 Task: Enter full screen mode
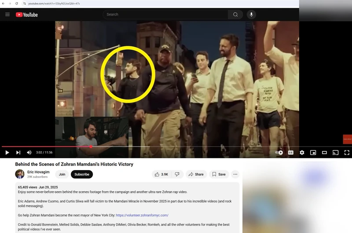pos(346,153)
